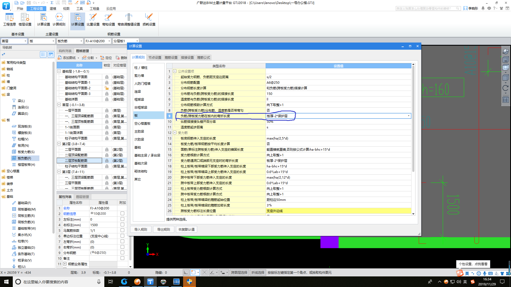The width and height of the screenshot is (511, 287).
Task: Switch to the 箍筋设置 tab
Action: 171,57
